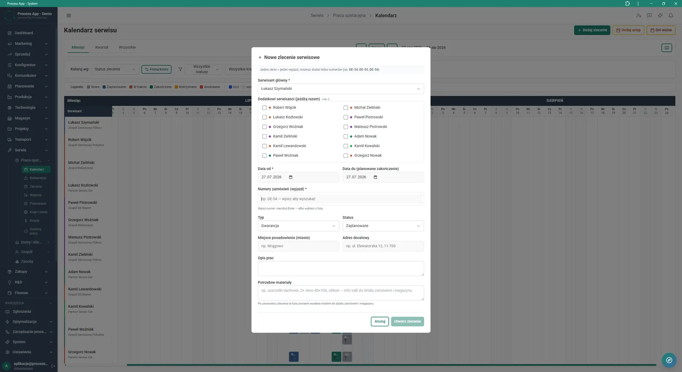
Task: Click the Komunikator sidebar icon
Action: (9, 75)
